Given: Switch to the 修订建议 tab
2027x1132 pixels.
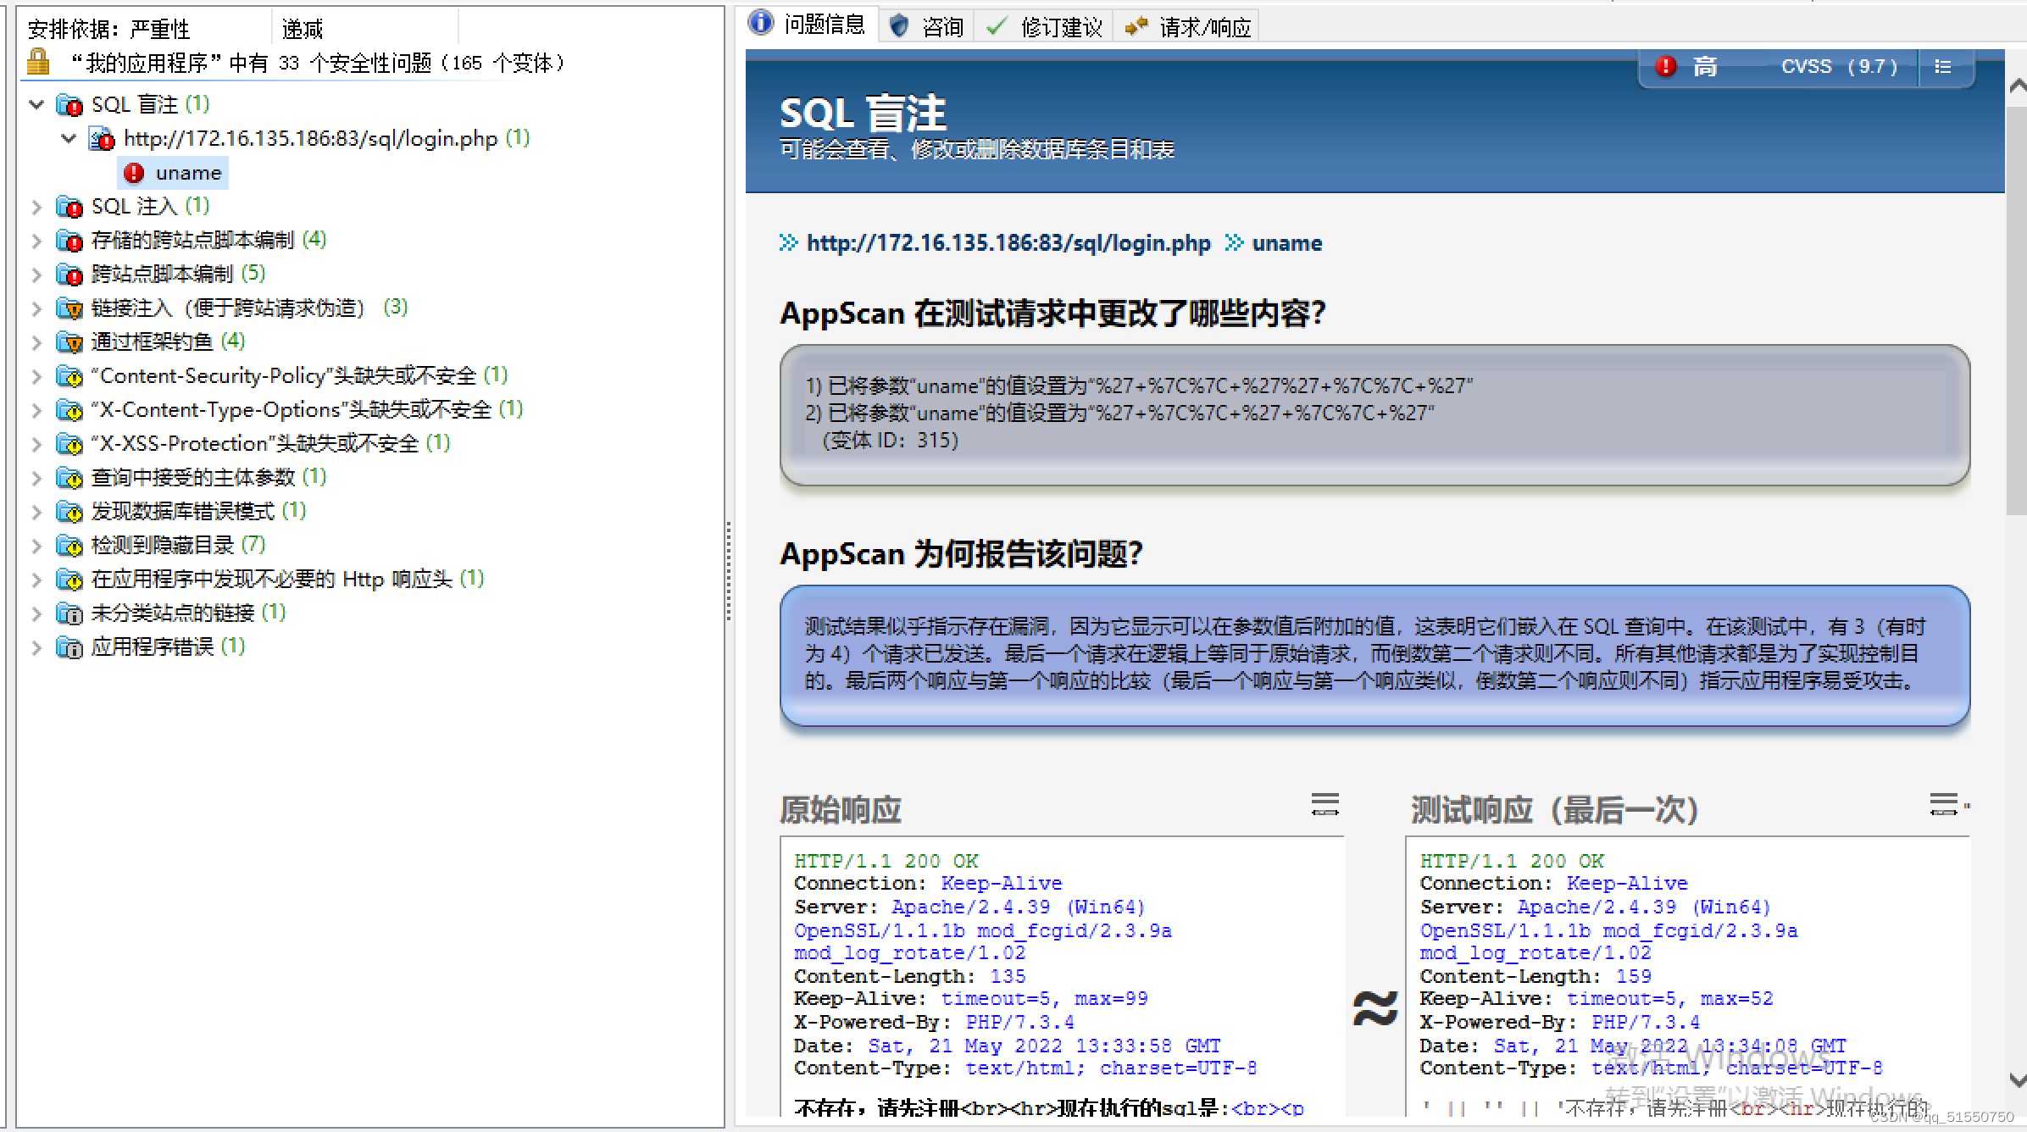Looking at the screenshot, I should tap(1044, 27).
